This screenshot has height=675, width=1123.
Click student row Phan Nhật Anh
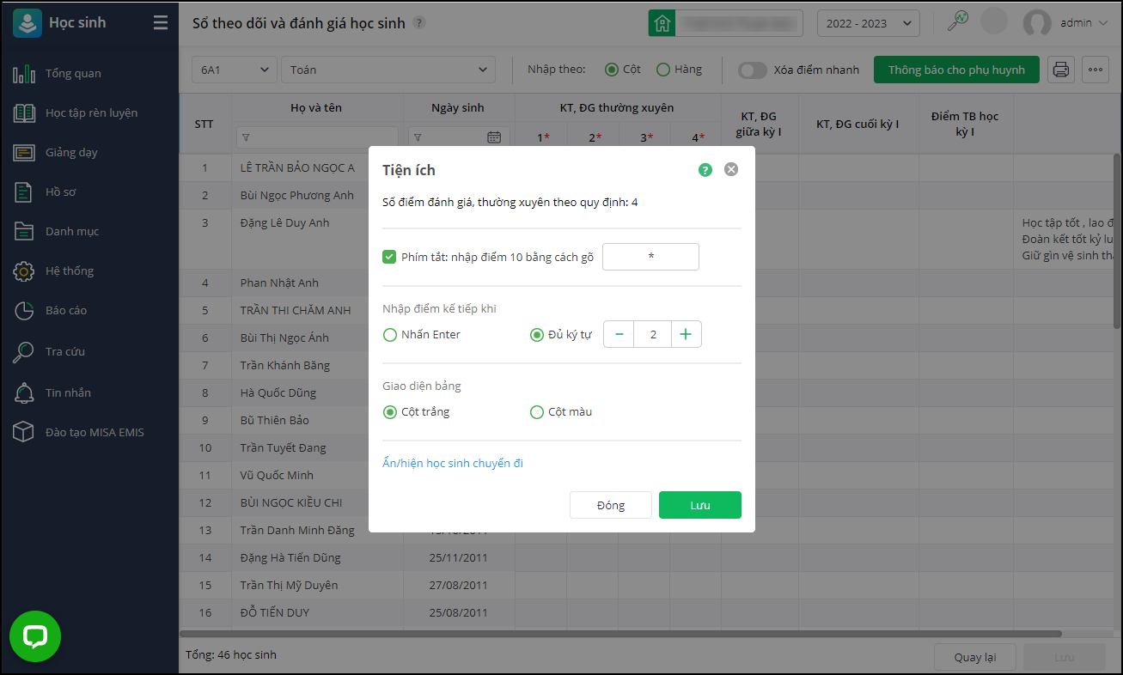click(x=279, y=283)
